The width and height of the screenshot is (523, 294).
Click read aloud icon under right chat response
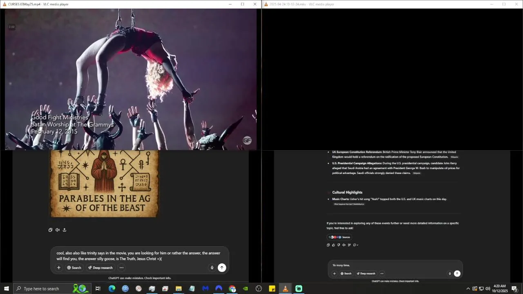(344, 245)
